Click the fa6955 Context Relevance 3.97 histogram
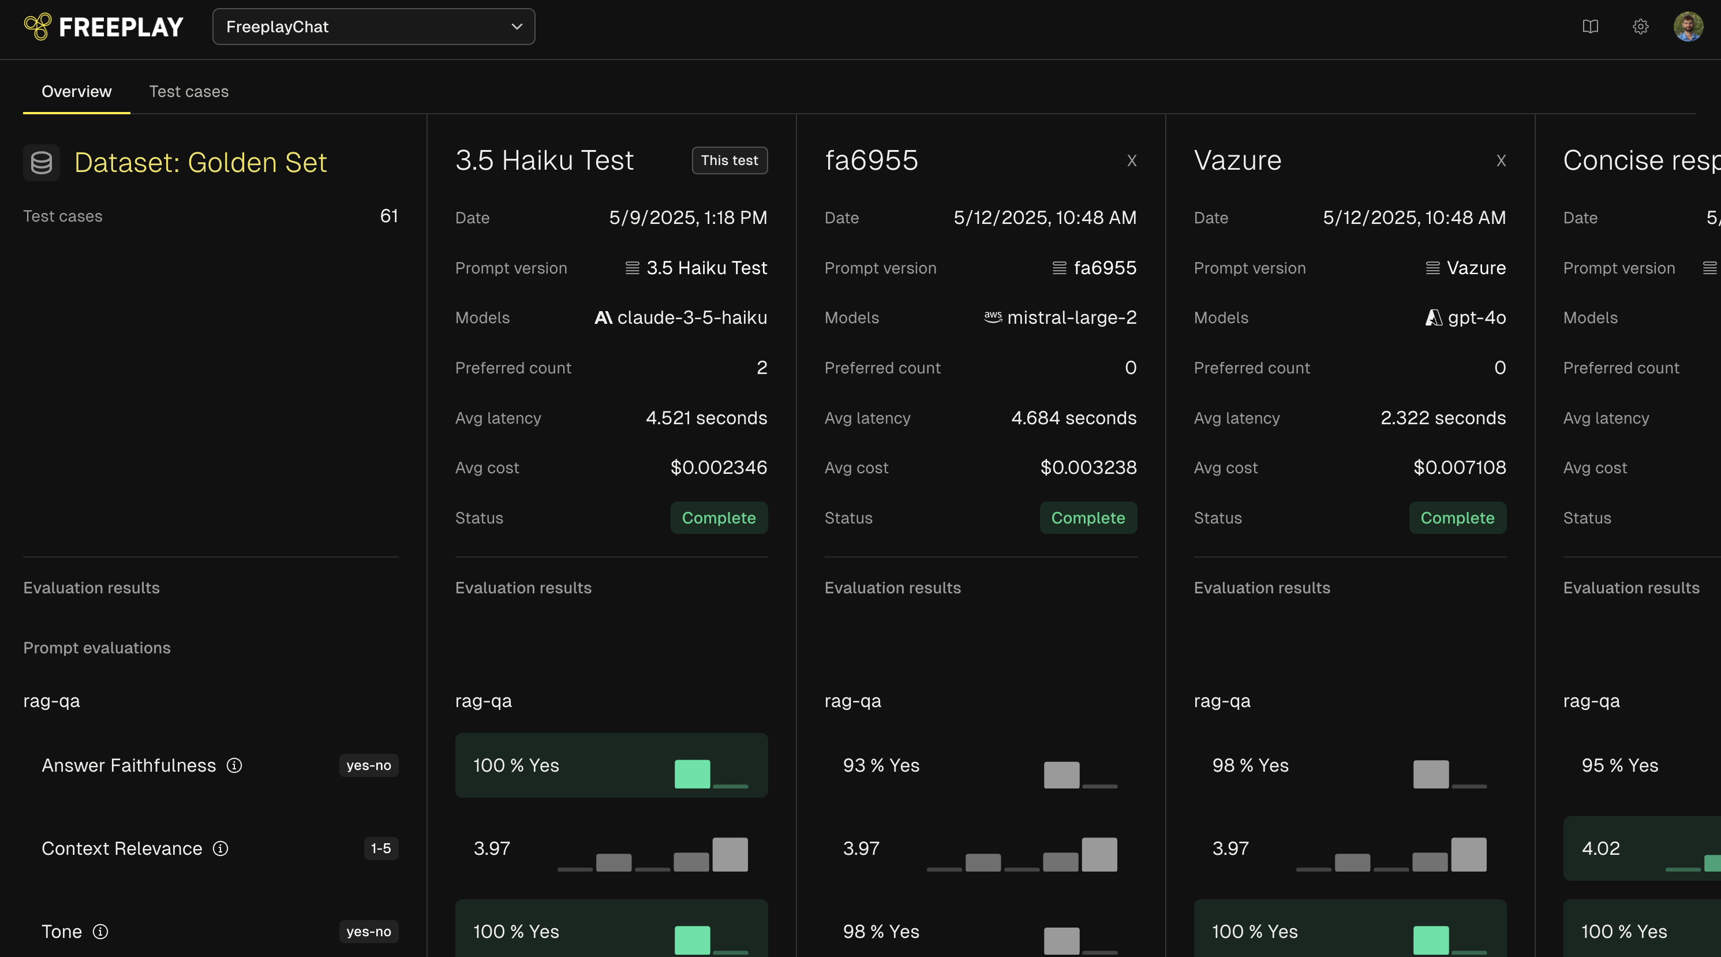 (1022, 854)
